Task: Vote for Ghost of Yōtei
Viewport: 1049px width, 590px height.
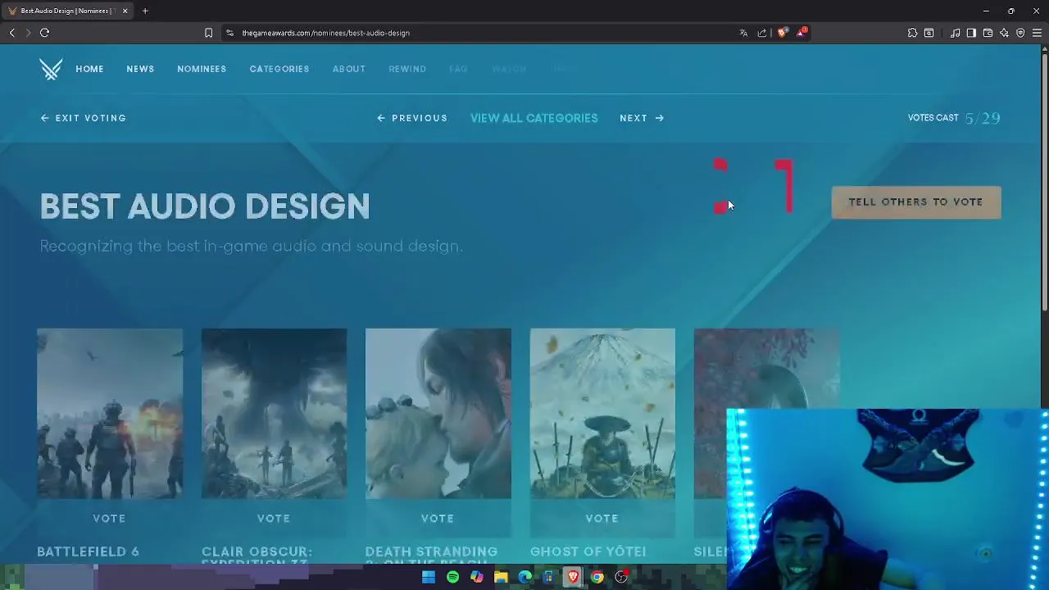Action: click(602, 519)
